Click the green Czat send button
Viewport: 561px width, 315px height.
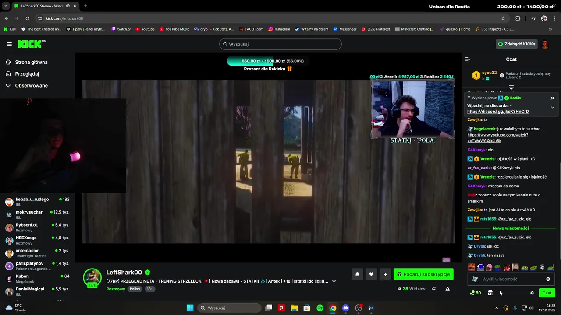547,293
